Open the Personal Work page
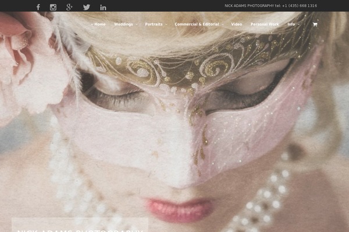Image resolution: width=349 pixels, height=232 pixels. click(x=265, y=24)
